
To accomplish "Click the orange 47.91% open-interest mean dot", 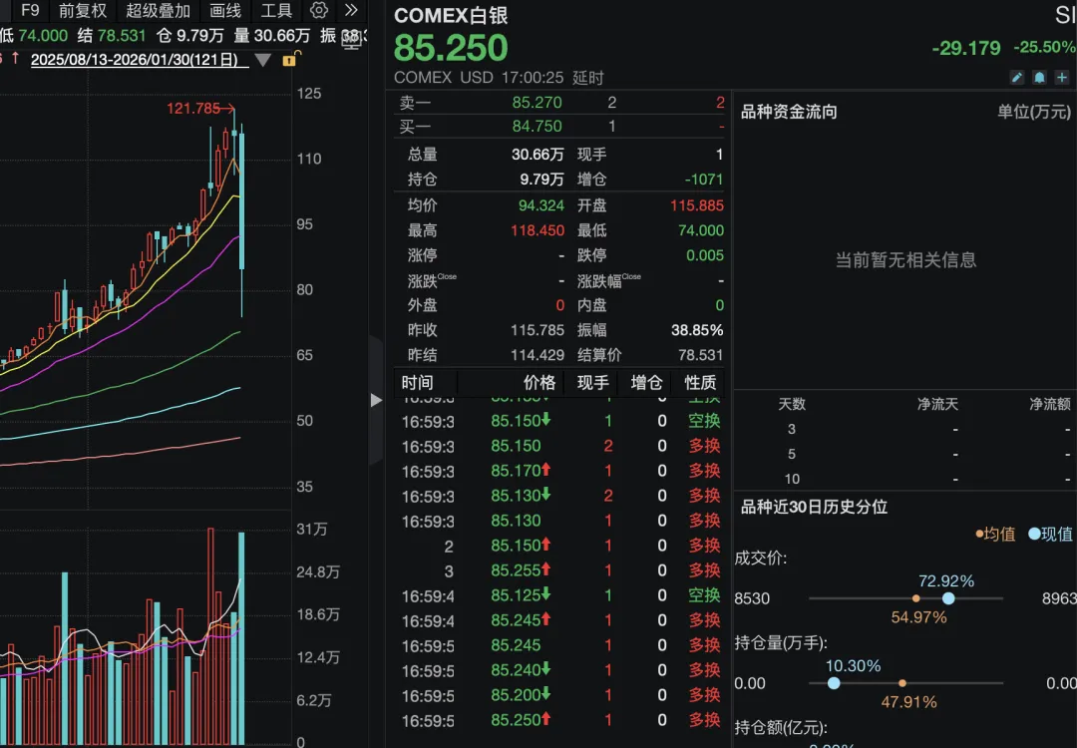I will 902,683.
